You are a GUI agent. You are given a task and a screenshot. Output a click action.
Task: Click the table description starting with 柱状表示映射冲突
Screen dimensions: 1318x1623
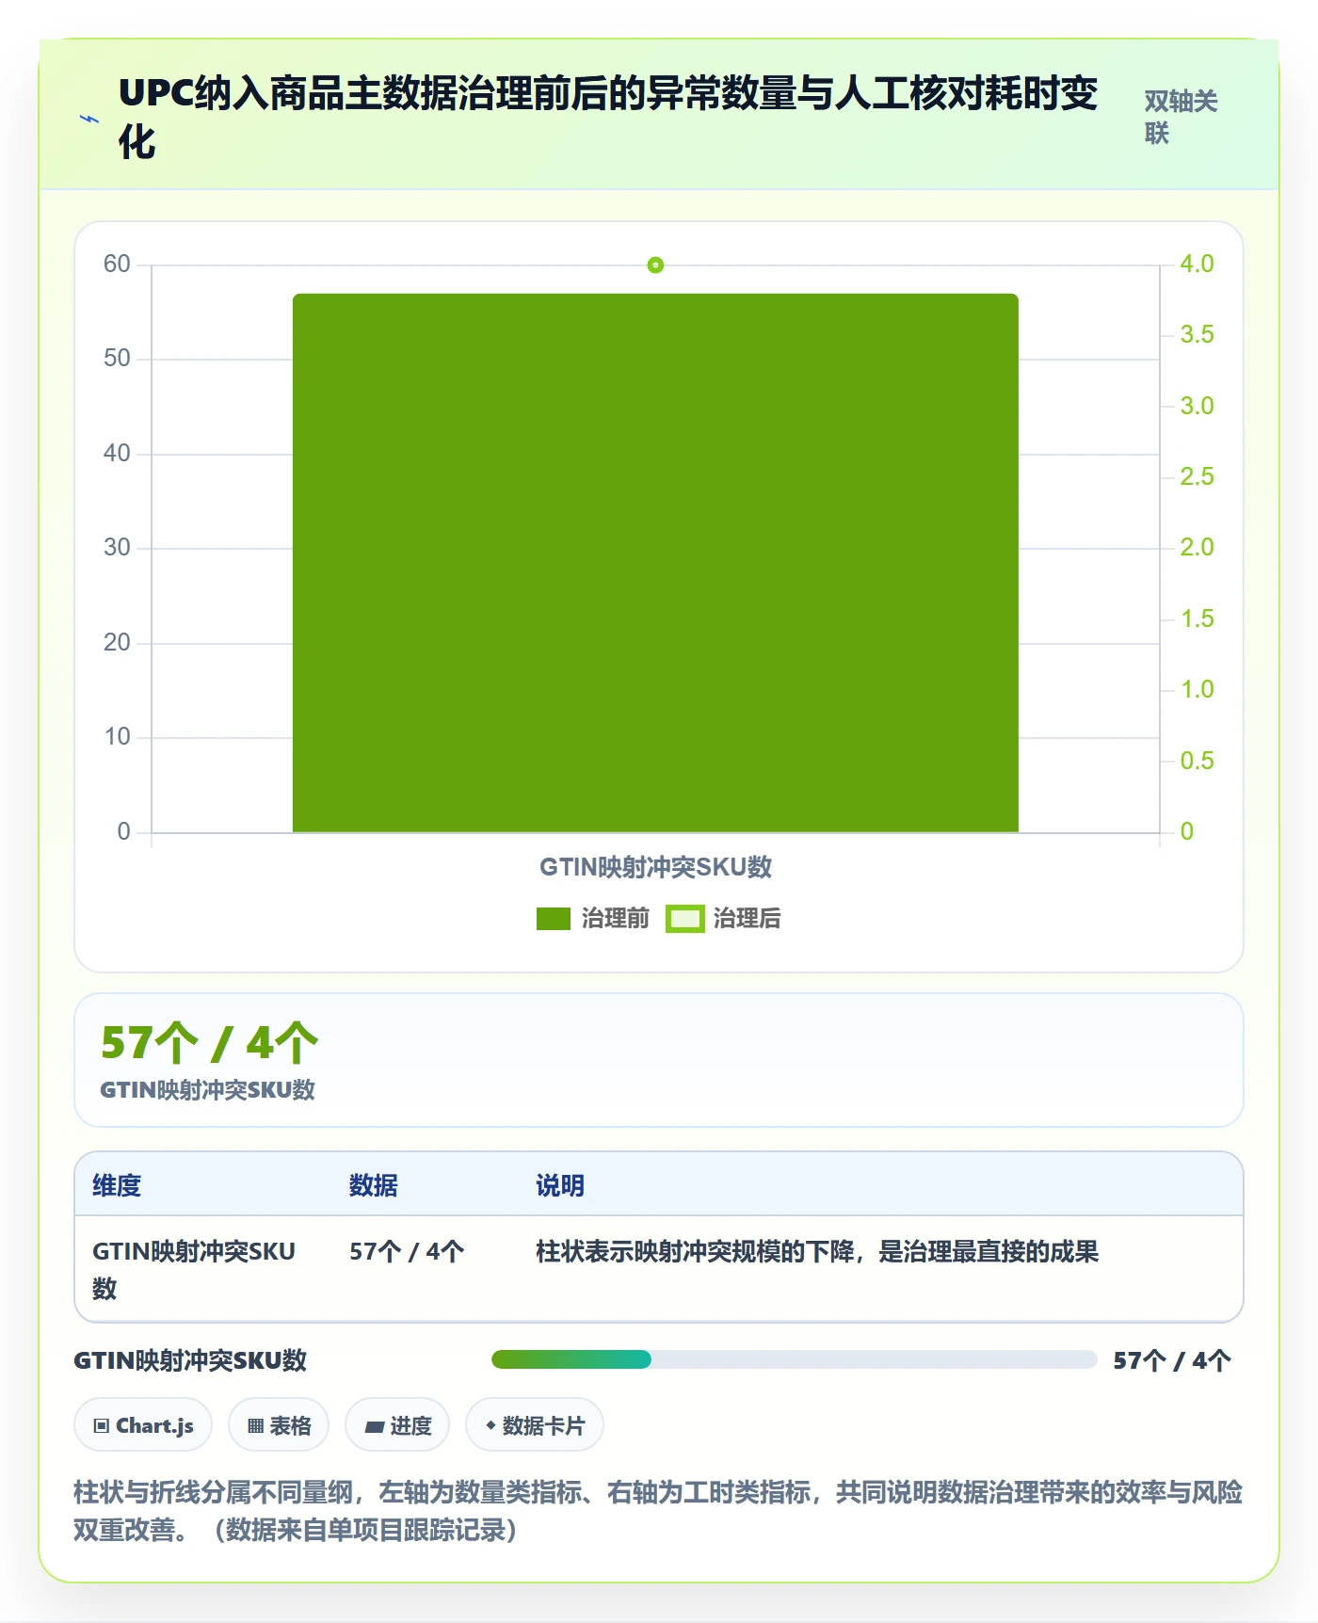[817, 1251]
